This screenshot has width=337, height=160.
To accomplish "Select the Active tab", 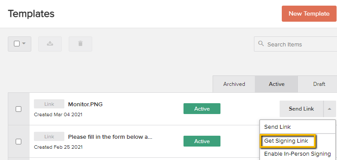I will [277, 84].
